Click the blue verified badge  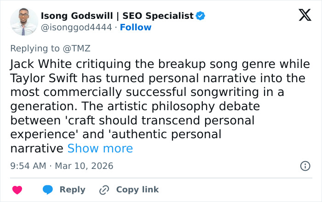click(201, 16)
